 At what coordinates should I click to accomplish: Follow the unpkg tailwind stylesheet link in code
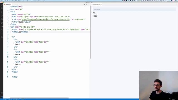46,19
